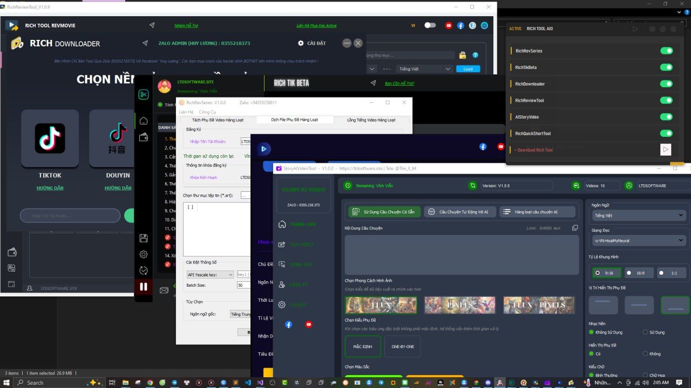
Task: Click the scissors icon in Rich Tik sidebar
Action: point(144,95)
